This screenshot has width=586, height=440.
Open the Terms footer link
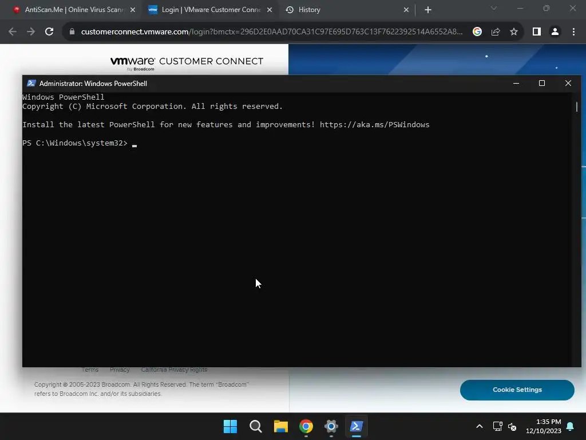[x=90, y=370]
